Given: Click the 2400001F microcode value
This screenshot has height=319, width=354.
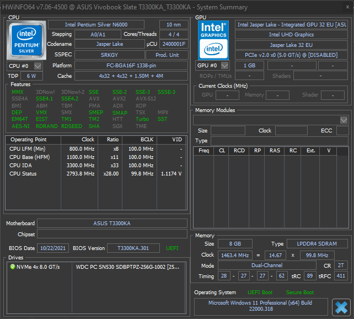Looking at the screenshot, I should coord(174,44).
